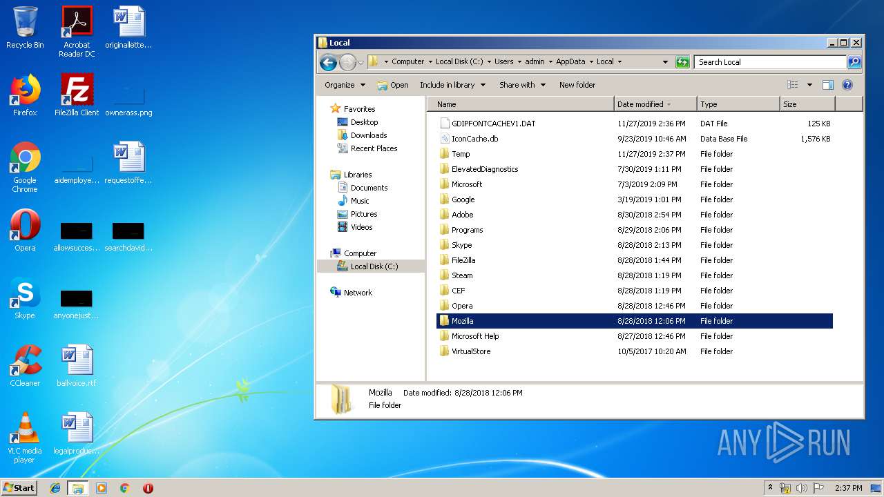Click admin in address breadcrumb
Screen dimensions: 884x497
point(535,61)
